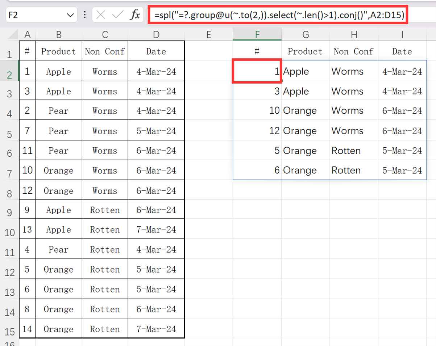
Task: Select column D header
Action: click(156, 35)
